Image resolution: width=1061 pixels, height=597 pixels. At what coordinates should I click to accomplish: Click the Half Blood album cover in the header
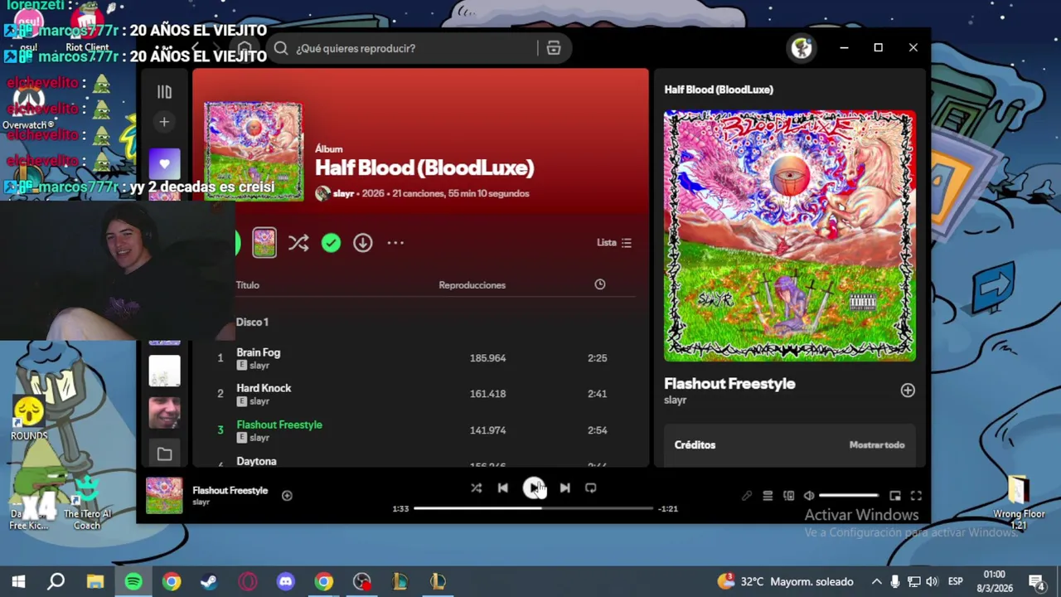click(x=254, y=151)
